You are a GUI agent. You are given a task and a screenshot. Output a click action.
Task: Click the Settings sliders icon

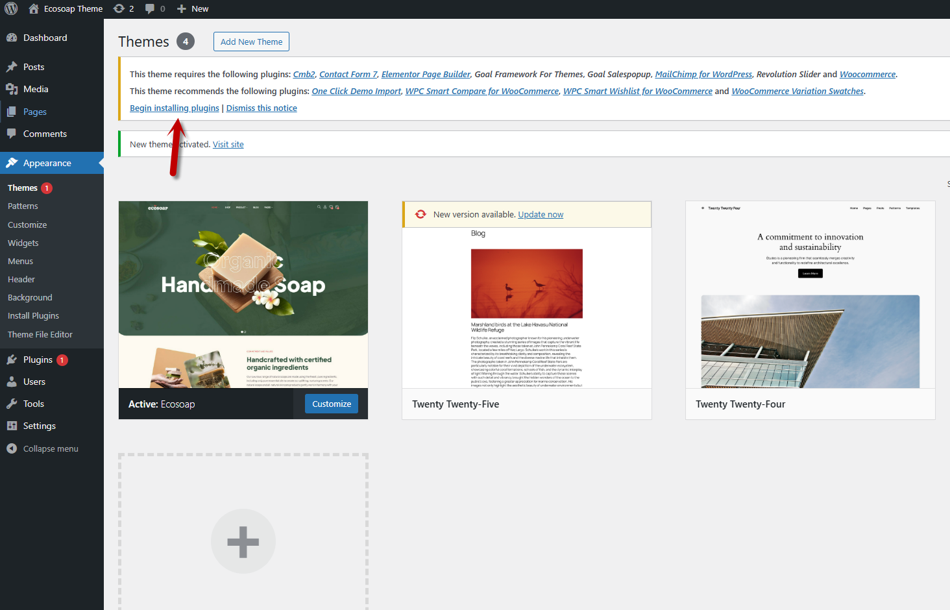pos(12,426)
